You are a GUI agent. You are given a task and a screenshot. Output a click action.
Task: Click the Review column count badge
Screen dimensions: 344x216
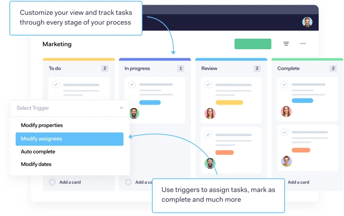tap(257, 68)
